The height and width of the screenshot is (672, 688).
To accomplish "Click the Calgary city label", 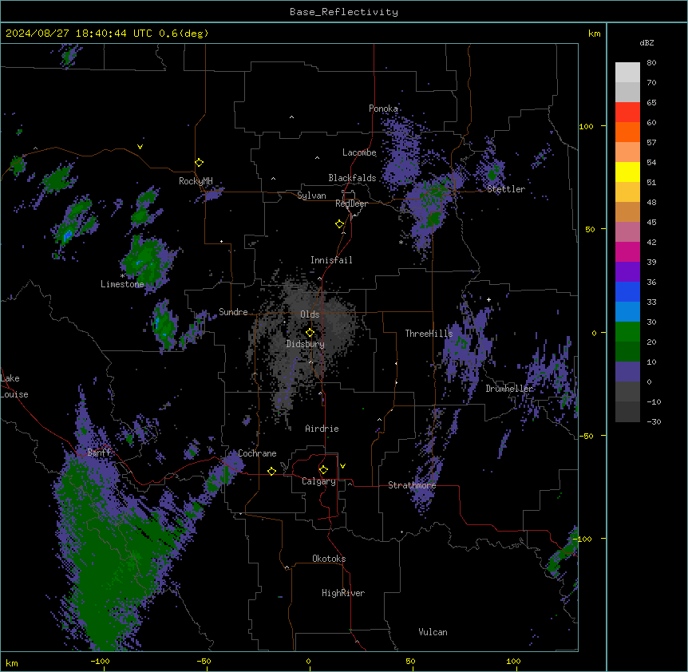I will tap(319, 481).
